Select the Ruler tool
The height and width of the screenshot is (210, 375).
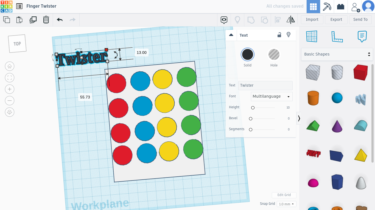(337, 36)
